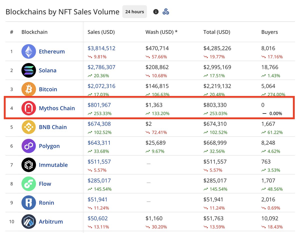Click Polygon sales value $643,311
The image size is (300, 233).
pyautogui.click(x=99, y=143)
